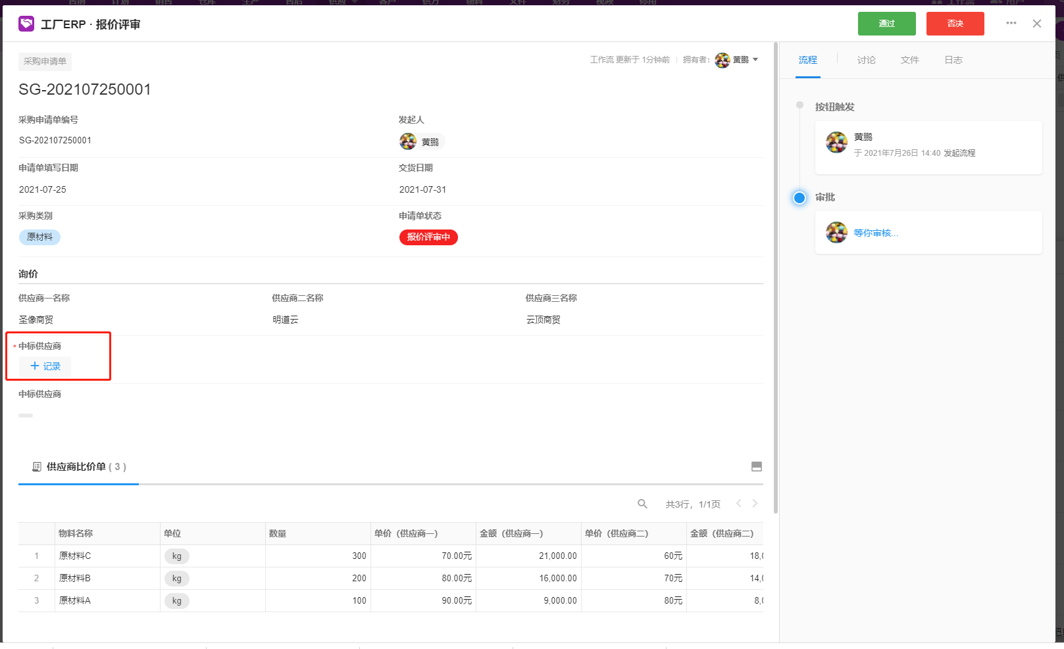1064x649 pixels.
Task: Open the three-dot more options menu
Action: coord(1011,23)
